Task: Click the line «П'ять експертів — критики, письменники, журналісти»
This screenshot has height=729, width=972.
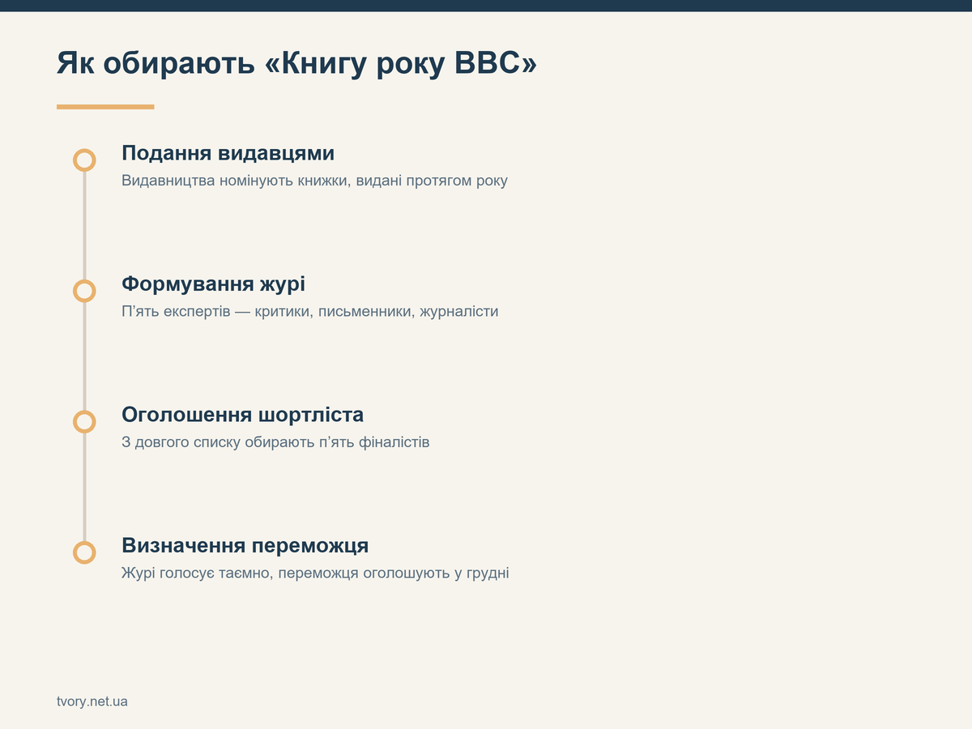Action: [310, 311]
